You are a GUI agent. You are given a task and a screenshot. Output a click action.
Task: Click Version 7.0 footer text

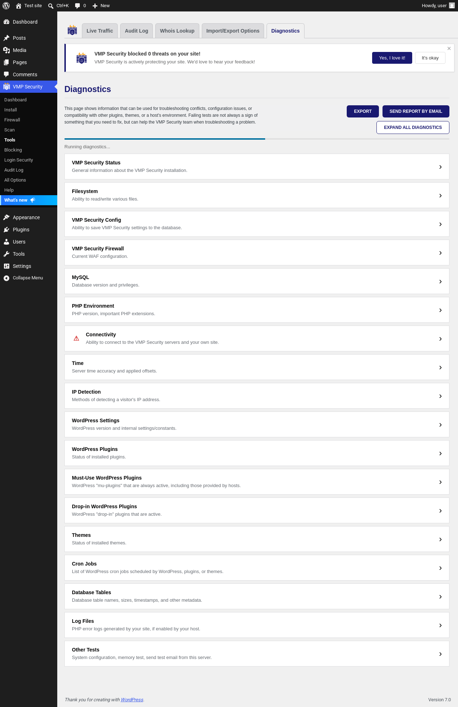[439, 700]
